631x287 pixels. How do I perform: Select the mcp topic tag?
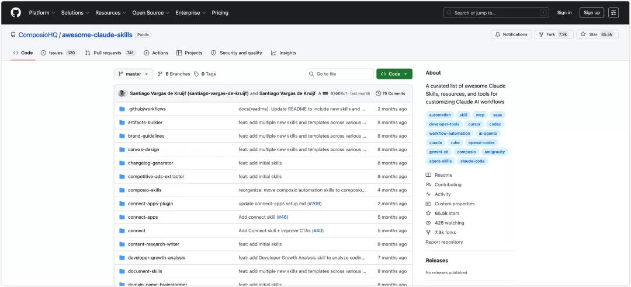tap(480, 115)
